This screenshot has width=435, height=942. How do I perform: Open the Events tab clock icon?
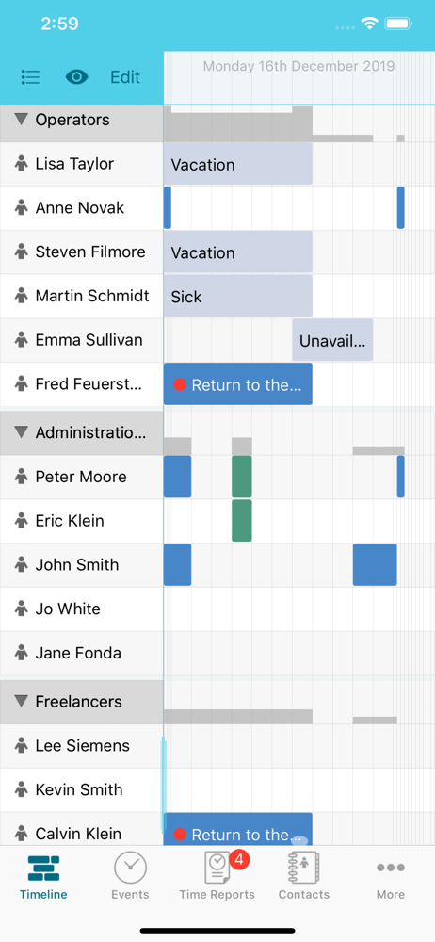click(x=130, y=869)
